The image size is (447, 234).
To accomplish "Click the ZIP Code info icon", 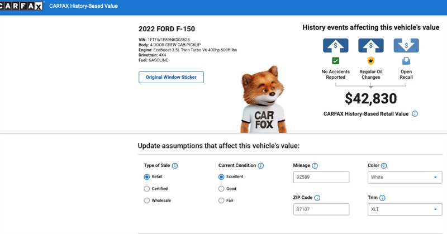I will (317, 198).
